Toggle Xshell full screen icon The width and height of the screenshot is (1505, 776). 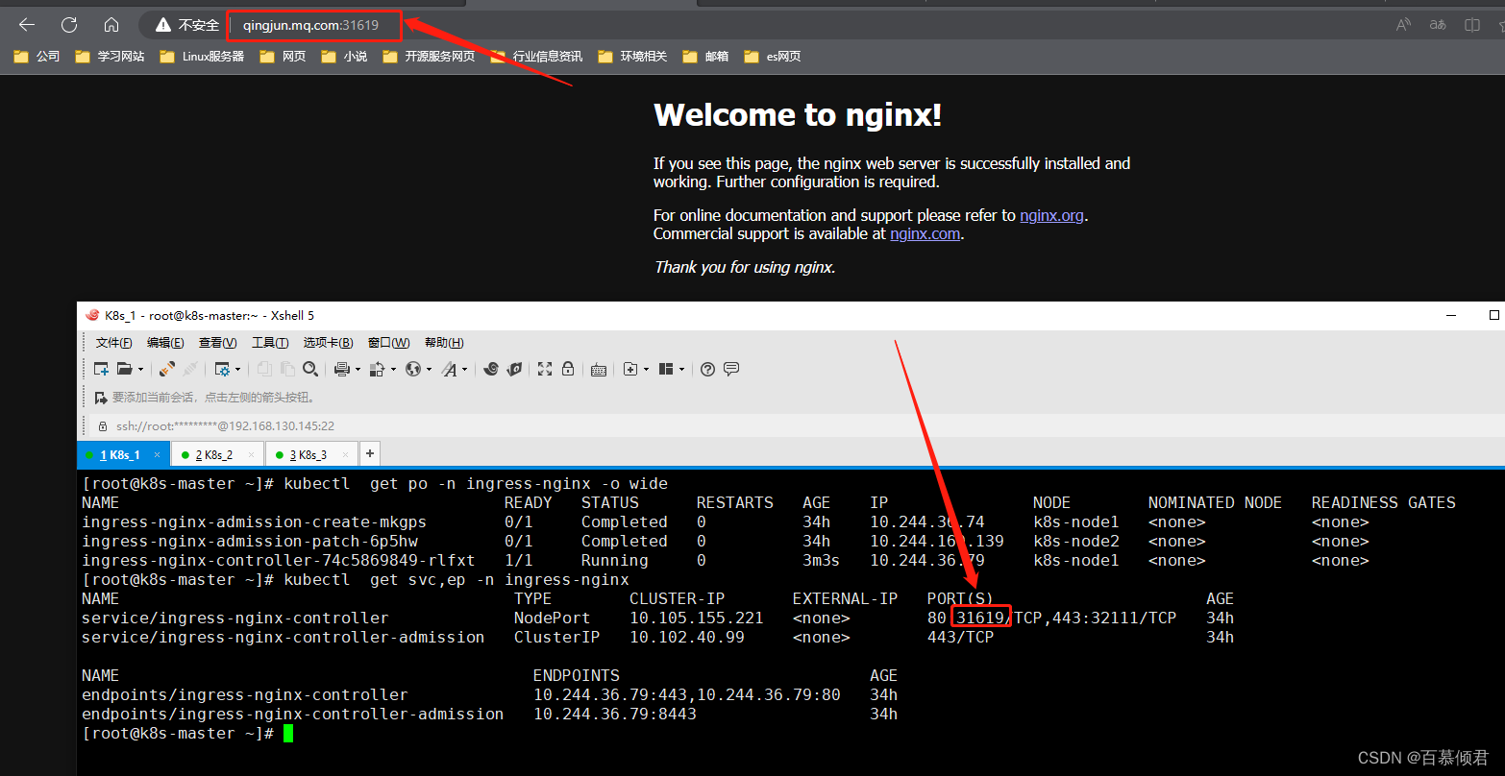(545, 369)
